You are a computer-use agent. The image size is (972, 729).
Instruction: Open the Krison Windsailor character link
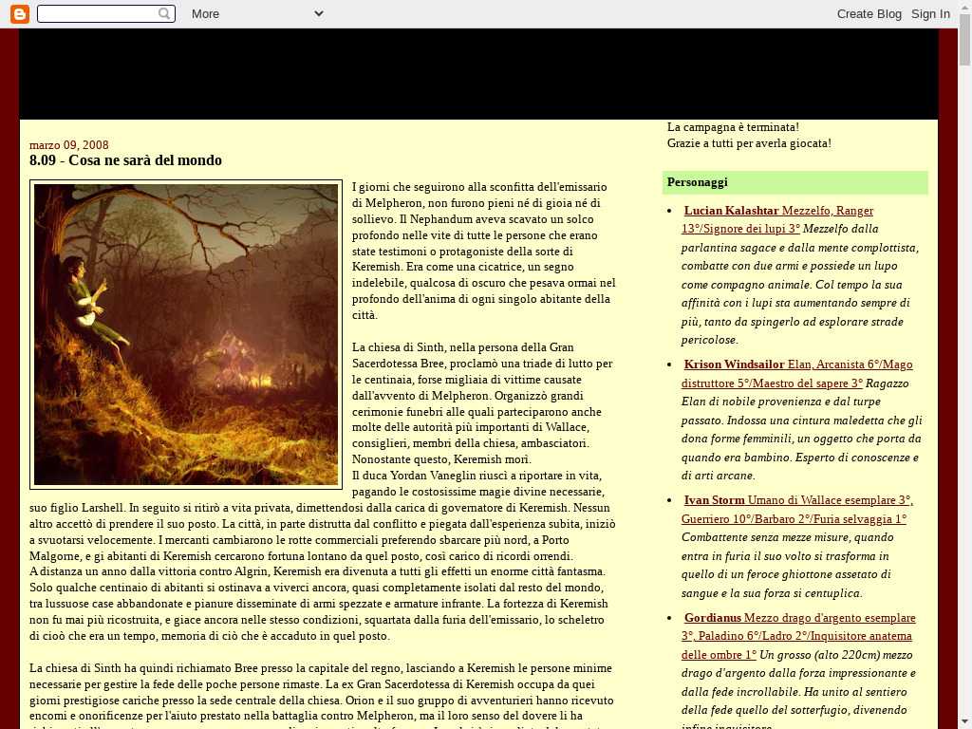click(797, 373)
